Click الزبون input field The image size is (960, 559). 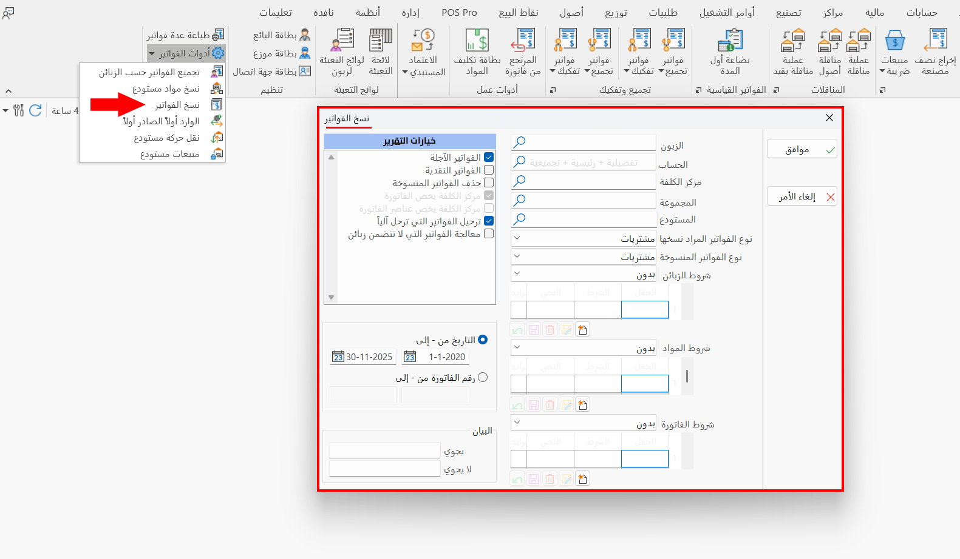(583, 142)
